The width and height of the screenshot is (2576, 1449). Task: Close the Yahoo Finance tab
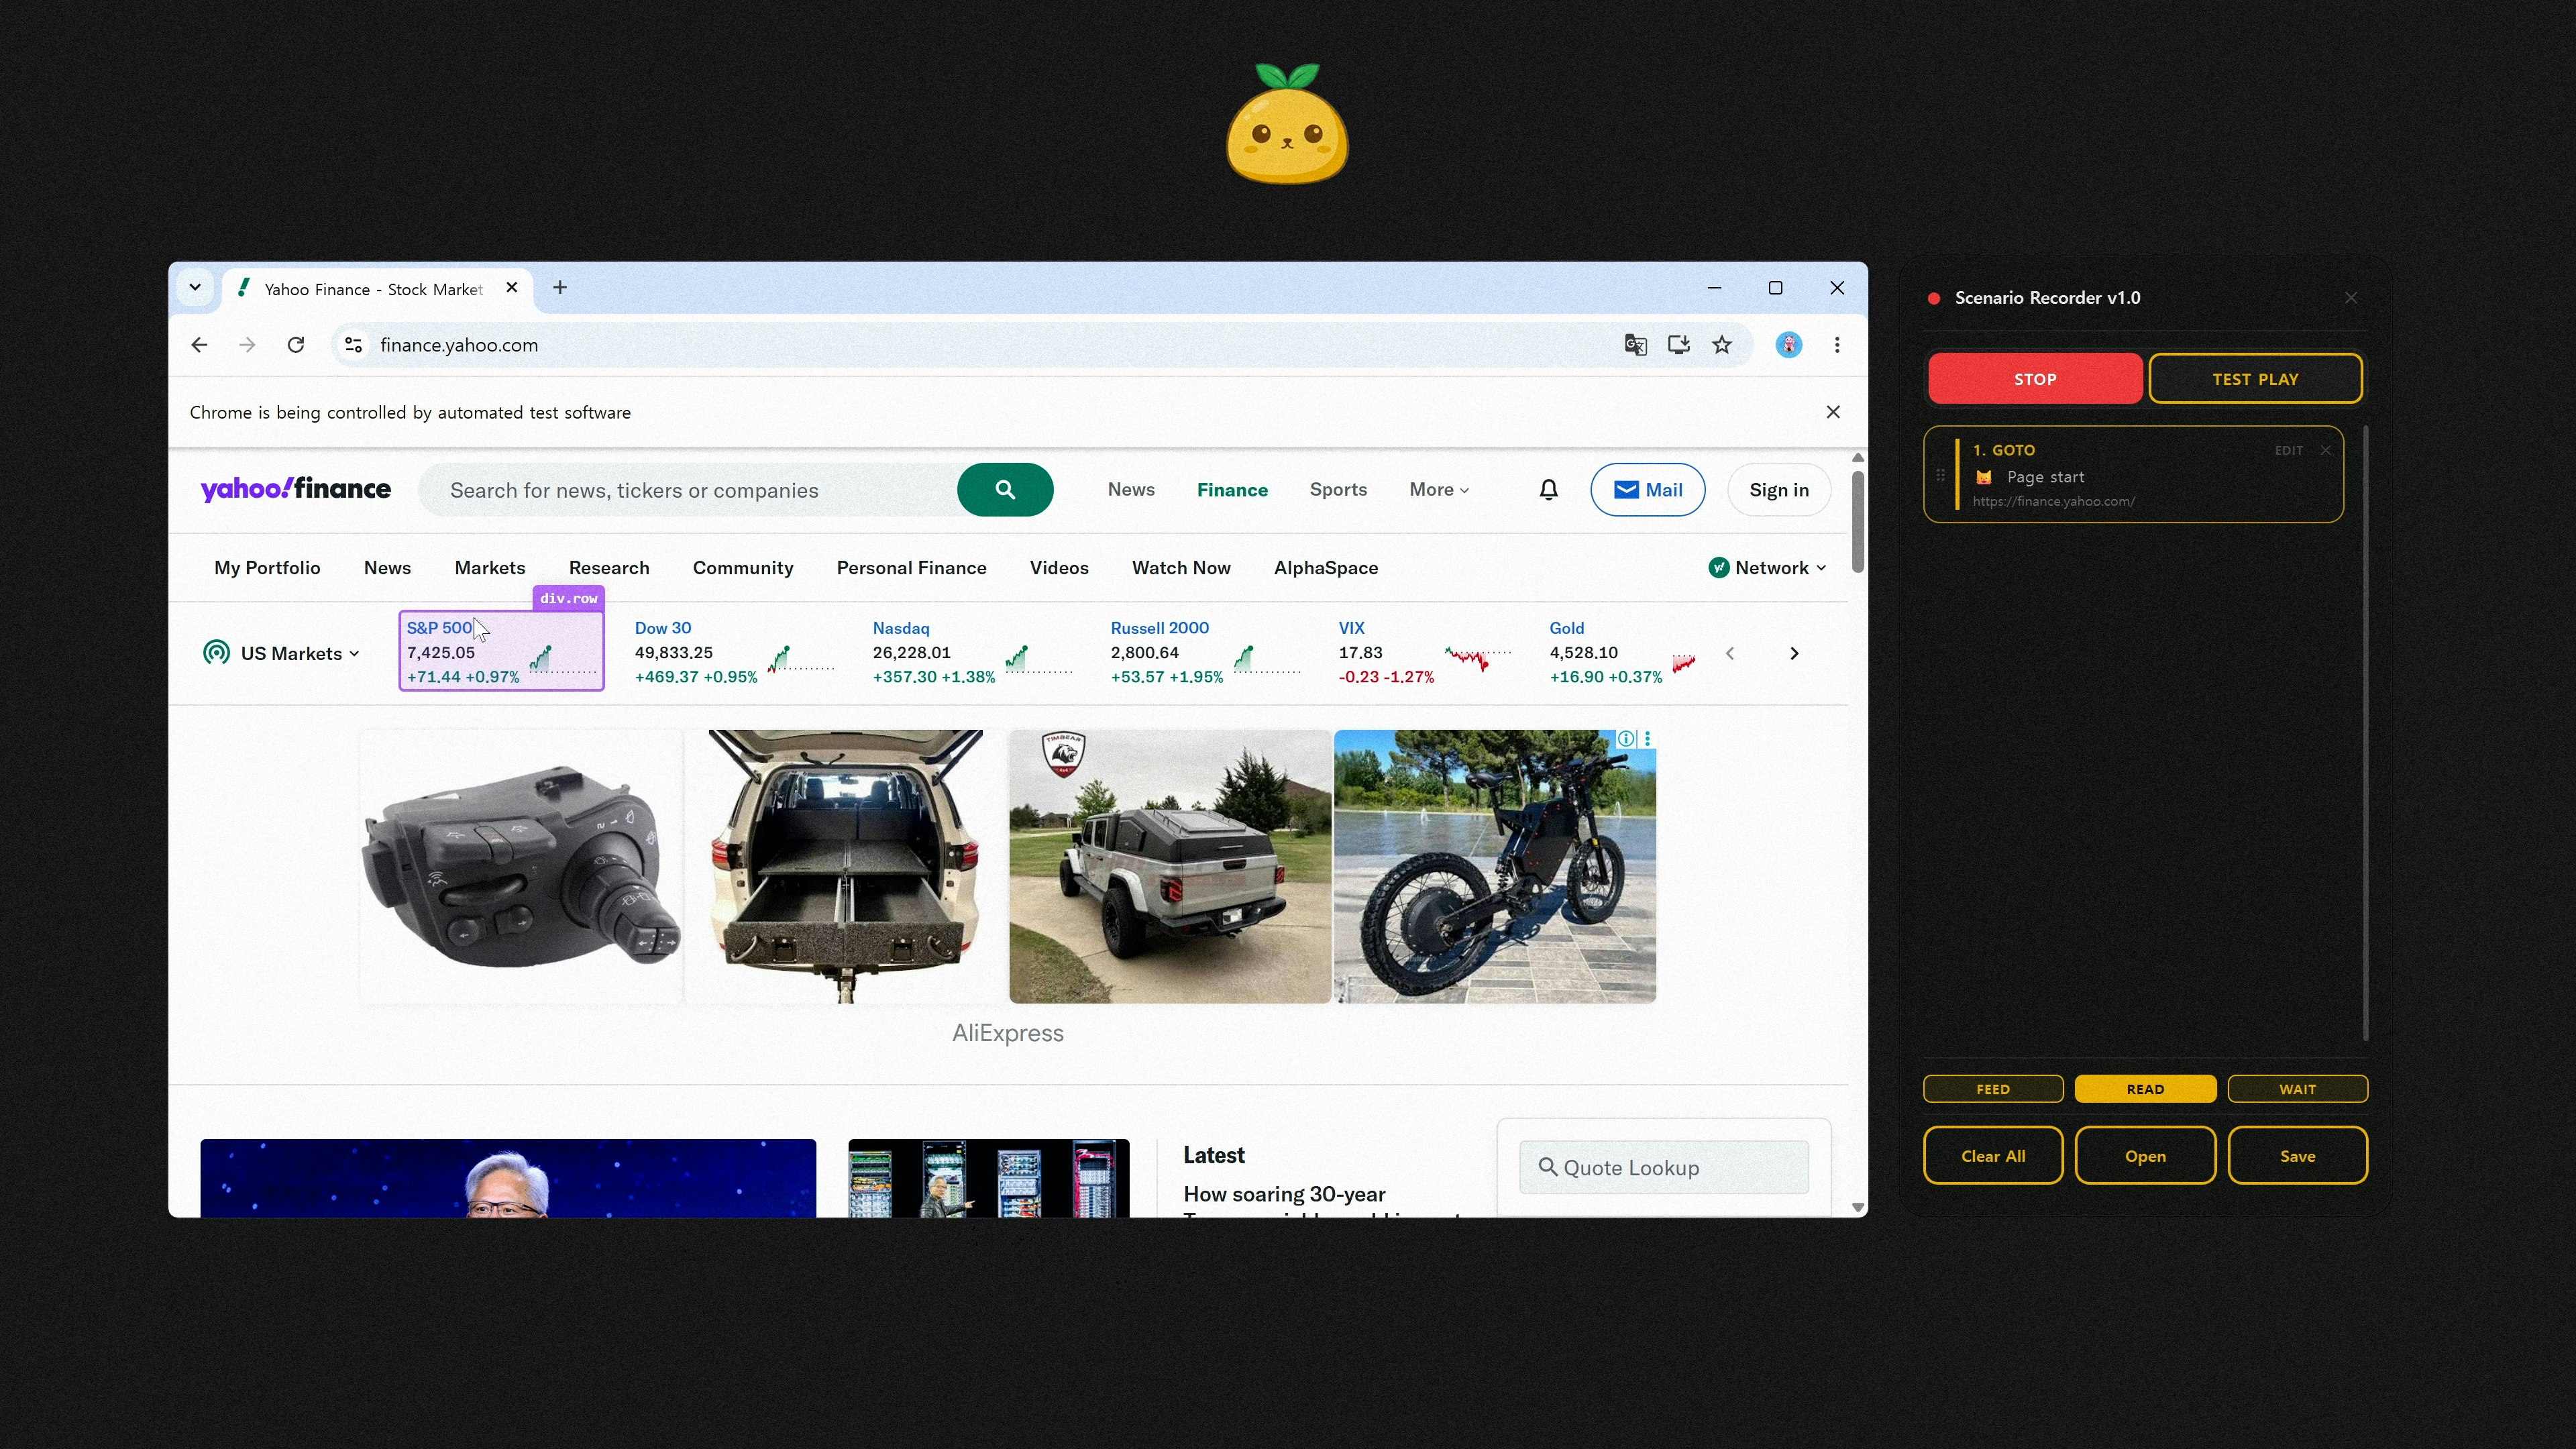click(512, 288)
